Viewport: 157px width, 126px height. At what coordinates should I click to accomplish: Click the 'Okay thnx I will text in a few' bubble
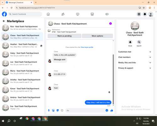pyautogui.click(x=98, y=102)
